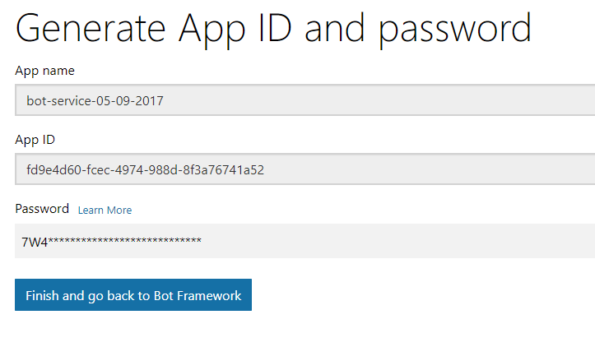Screen dimensions: 595x347
Task: Click the masked asterisks in the password
Action: pos(125,241)
